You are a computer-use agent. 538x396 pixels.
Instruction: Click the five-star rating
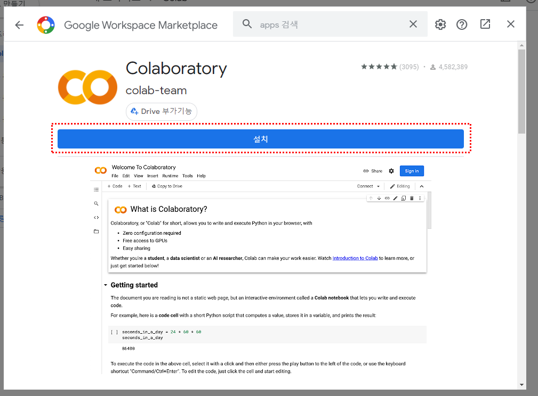tap(379, 67)
